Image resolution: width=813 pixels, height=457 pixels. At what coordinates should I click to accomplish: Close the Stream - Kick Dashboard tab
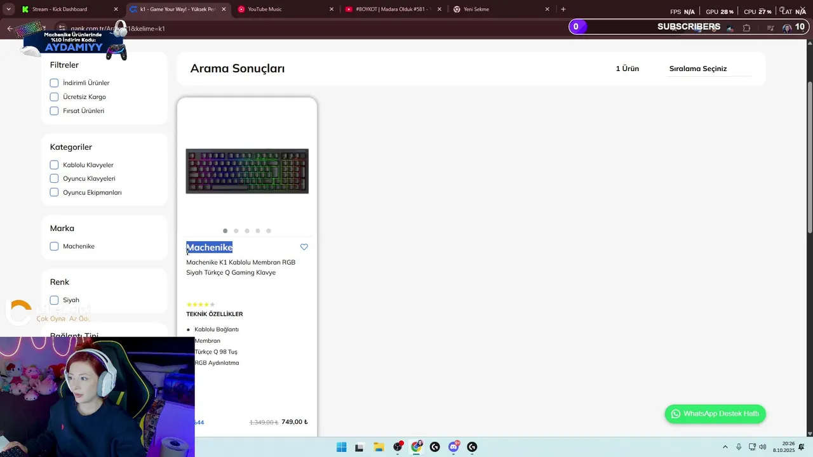point(116,9)
